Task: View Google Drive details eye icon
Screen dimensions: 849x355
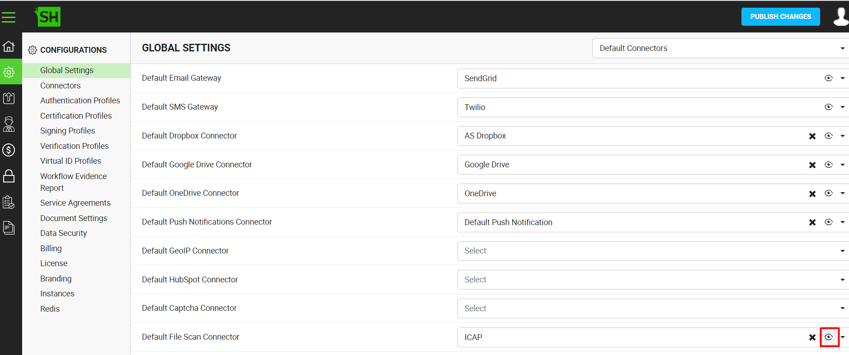Action: pyautogui.click(x=828, y=165)
